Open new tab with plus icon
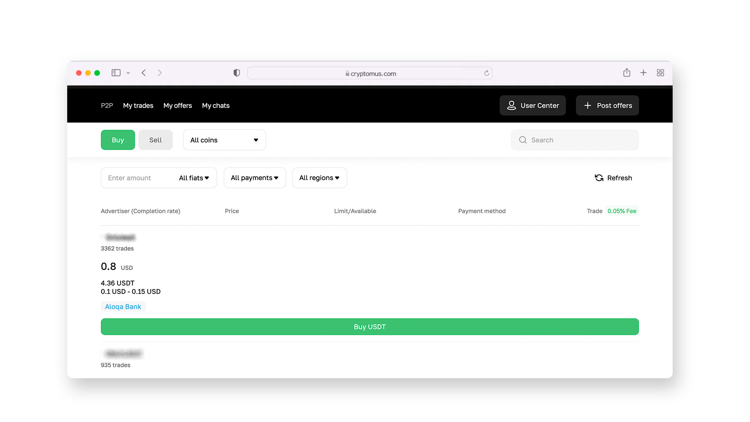Viewport: 750px width, 422px height. (x=643, y=73)
